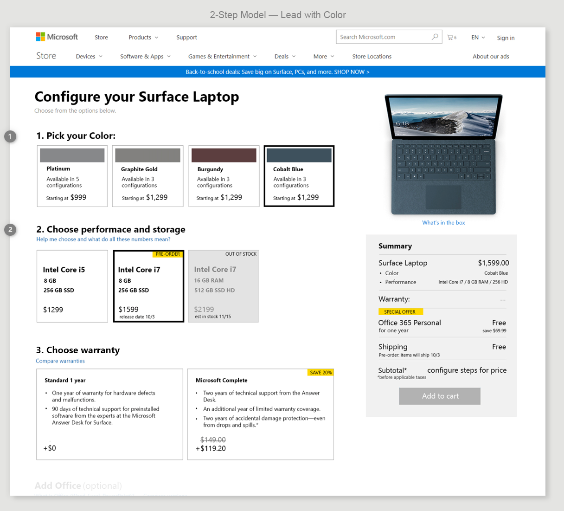Open the Support menu item

tap(186, 38)
